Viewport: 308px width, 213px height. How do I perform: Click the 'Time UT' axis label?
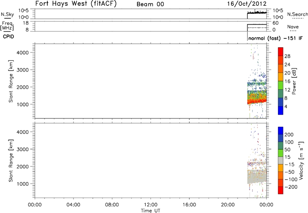[x=151, y=210]
